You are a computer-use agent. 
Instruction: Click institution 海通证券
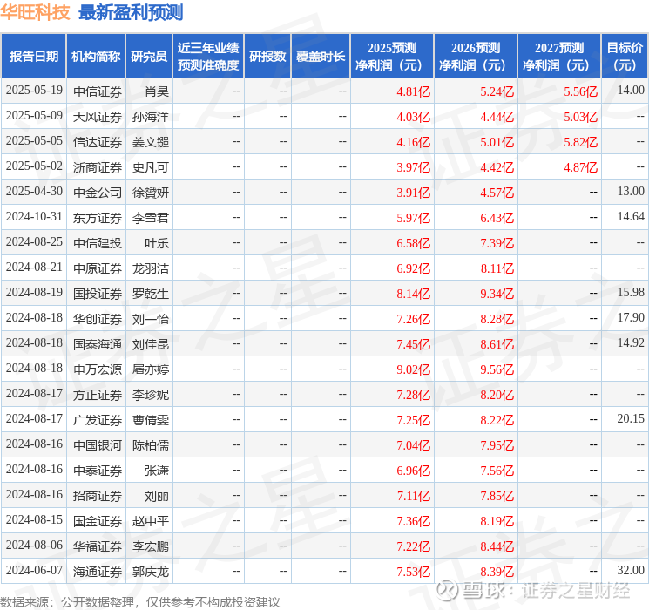coord(98,572)
